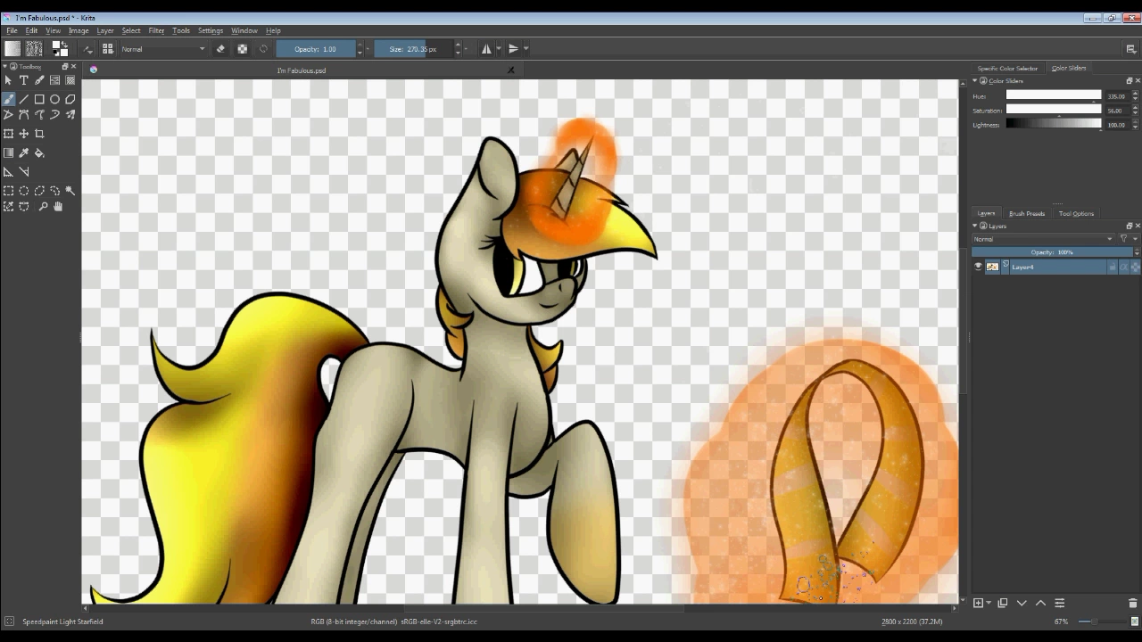The height and width of the screenshot is (642, 1142).
Task: Collapse the Color Sliders docker
Action: tap(975, 81)
